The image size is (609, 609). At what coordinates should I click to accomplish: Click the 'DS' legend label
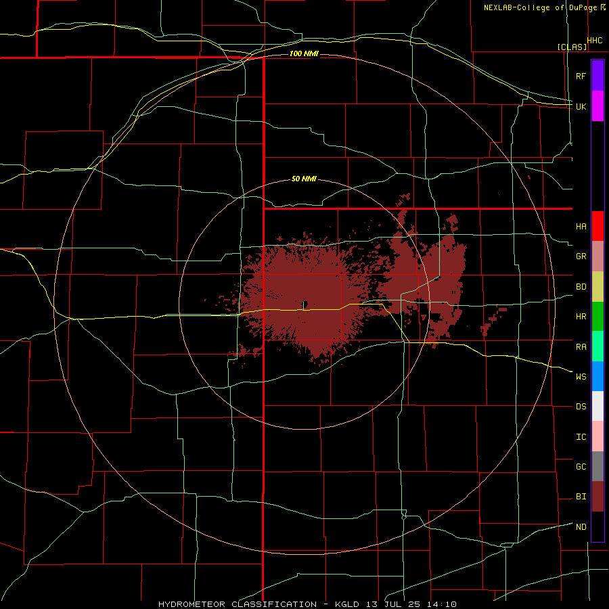pos(581,406)
